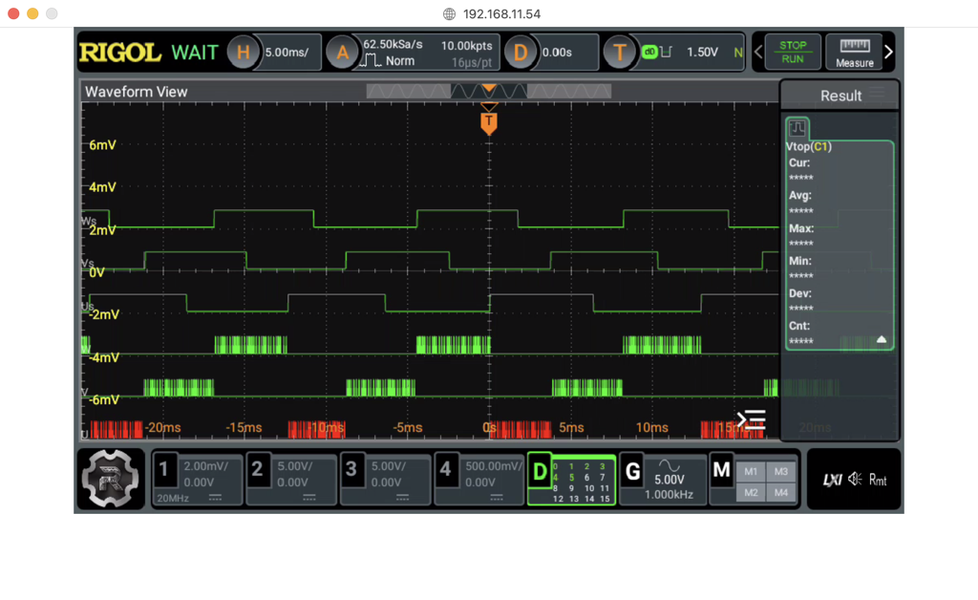Viewport: 978px width, 600px height.
Task: Open the trigger T settings
Action: [x=619, y=53]
